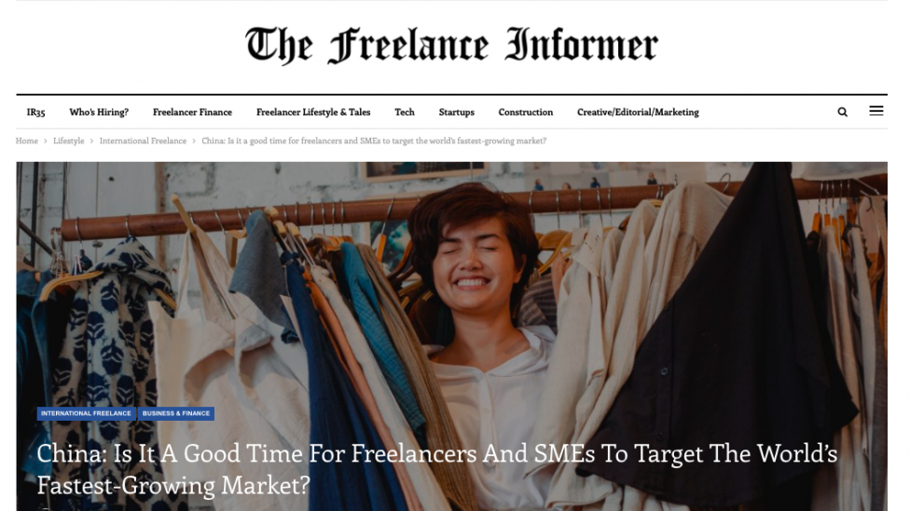Select the Who's Hiring? menu item
The image size is (910, 511).
coord(99,113)
